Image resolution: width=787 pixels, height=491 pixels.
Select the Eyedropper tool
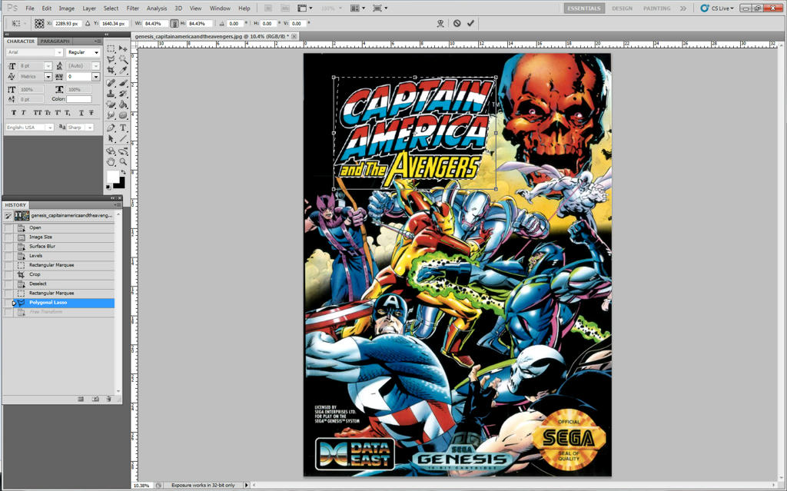(x=123, y=70)
